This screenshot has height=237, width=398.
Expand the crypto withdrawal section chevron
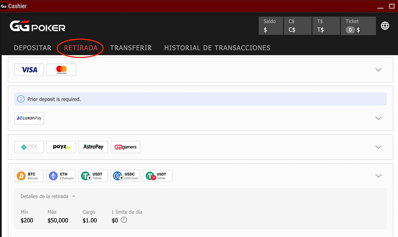pyautogui.click(x=378, y=176)
